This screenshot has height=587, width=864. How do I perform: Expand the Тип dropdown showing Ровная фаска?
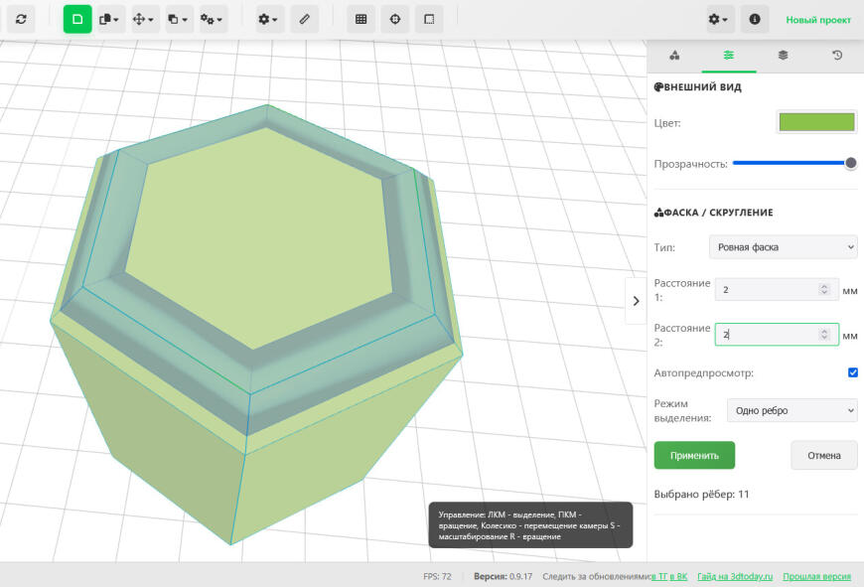coord(783,246)
